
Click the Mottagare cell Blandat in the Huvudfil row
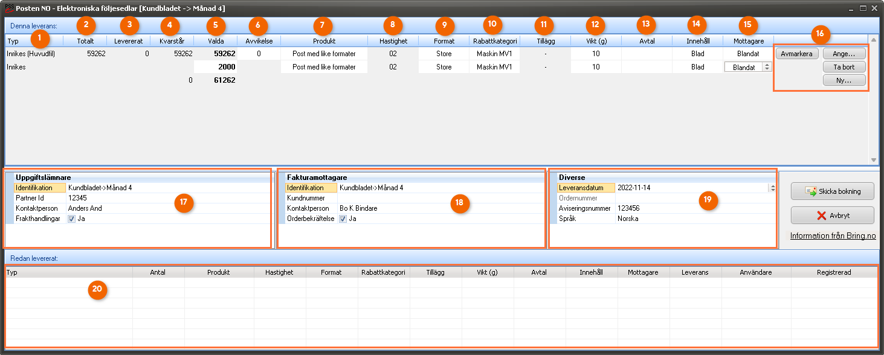(x=748, y=54)
